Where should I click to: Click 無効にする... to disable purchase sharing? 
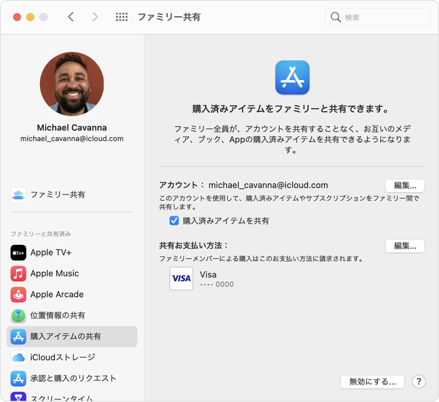372,382
